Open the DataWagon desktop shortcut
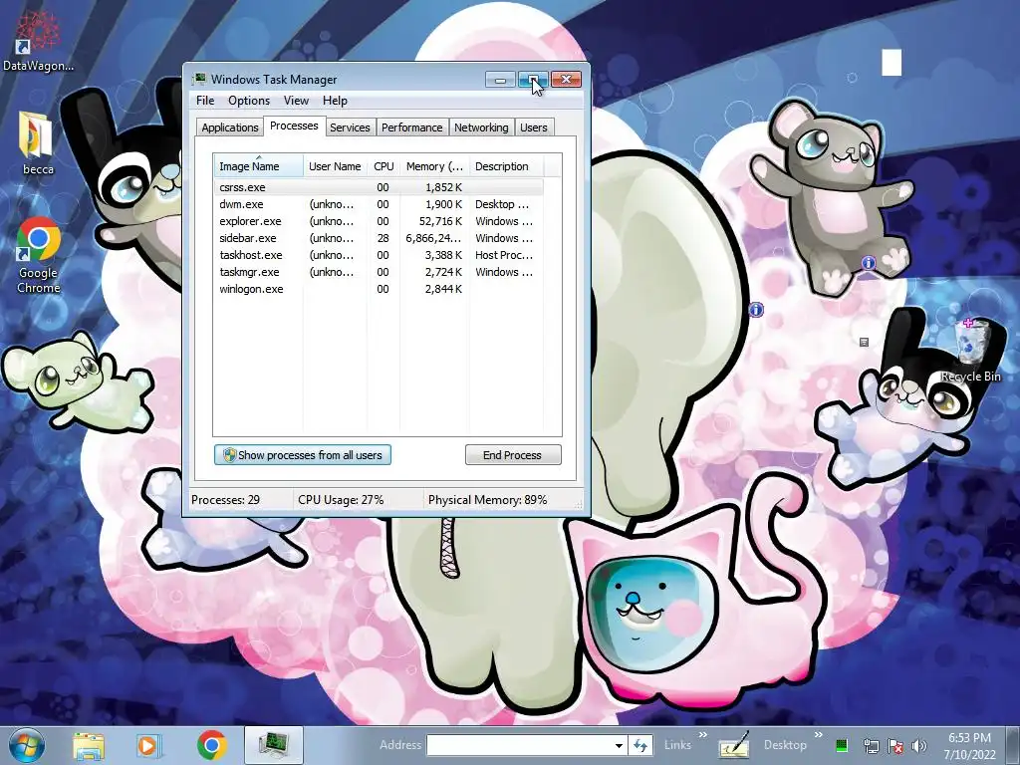The width and height of the screenshot is (1020, 765). pos(38,40)
